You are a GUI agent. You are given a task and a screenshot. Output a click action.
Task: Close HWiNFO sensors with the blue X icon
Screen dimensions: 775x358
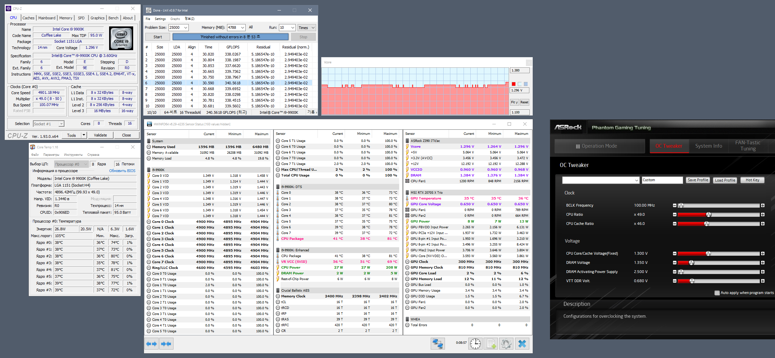point(522,344)
